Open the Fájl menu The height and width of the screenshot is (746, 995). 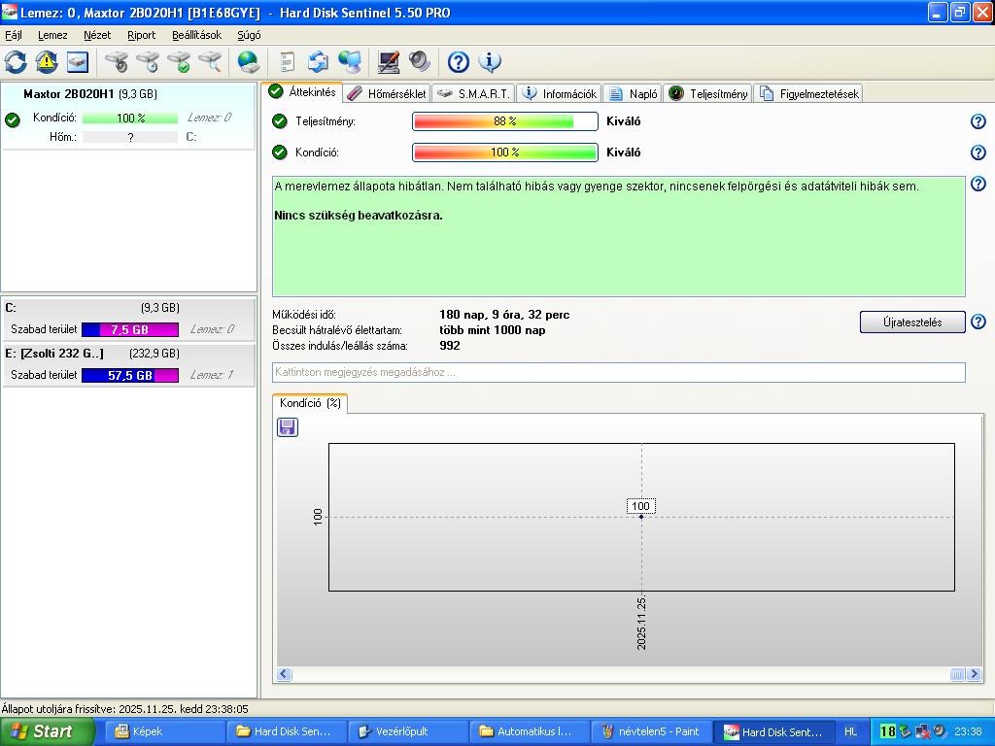tap(14, 35)
